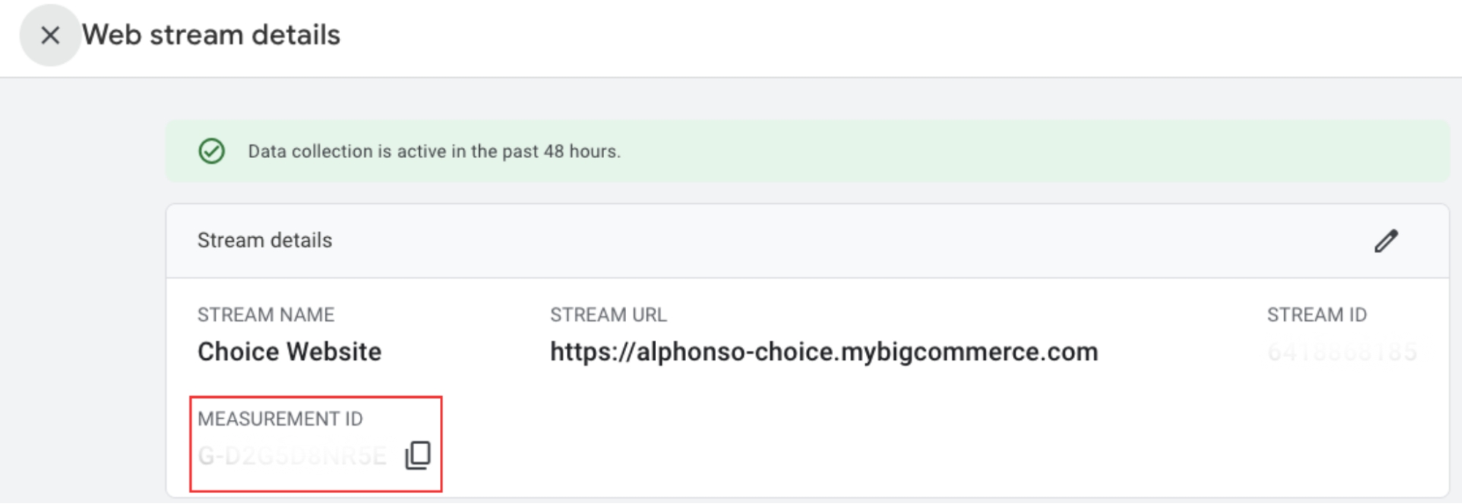Click the pencil edit icon for Stream details
1462x504 pixels.
(1386, 241)
